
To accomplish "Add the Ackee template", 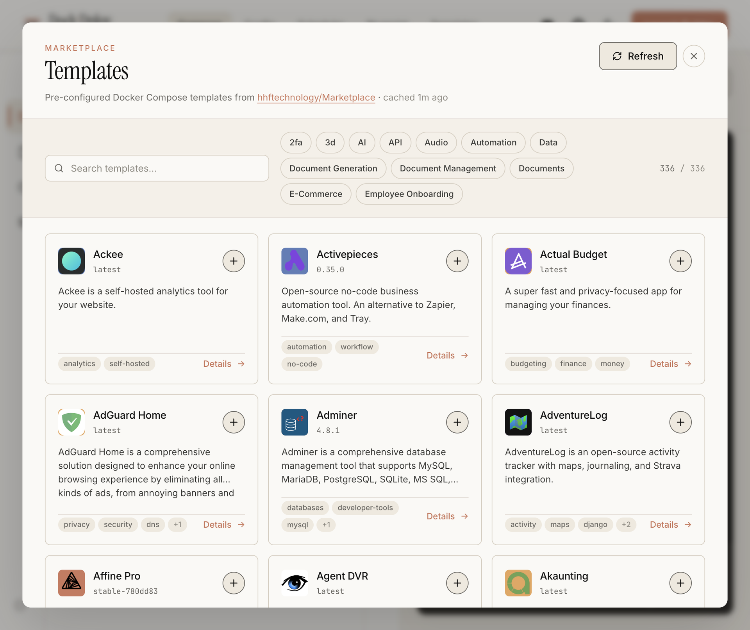I will [x=234, y=261].
